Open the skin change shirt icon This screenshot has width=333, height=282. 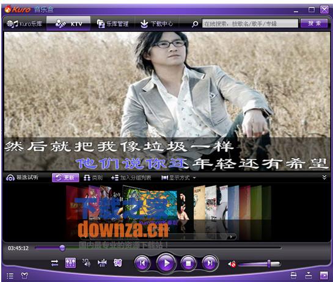click(x=24, y=276)
